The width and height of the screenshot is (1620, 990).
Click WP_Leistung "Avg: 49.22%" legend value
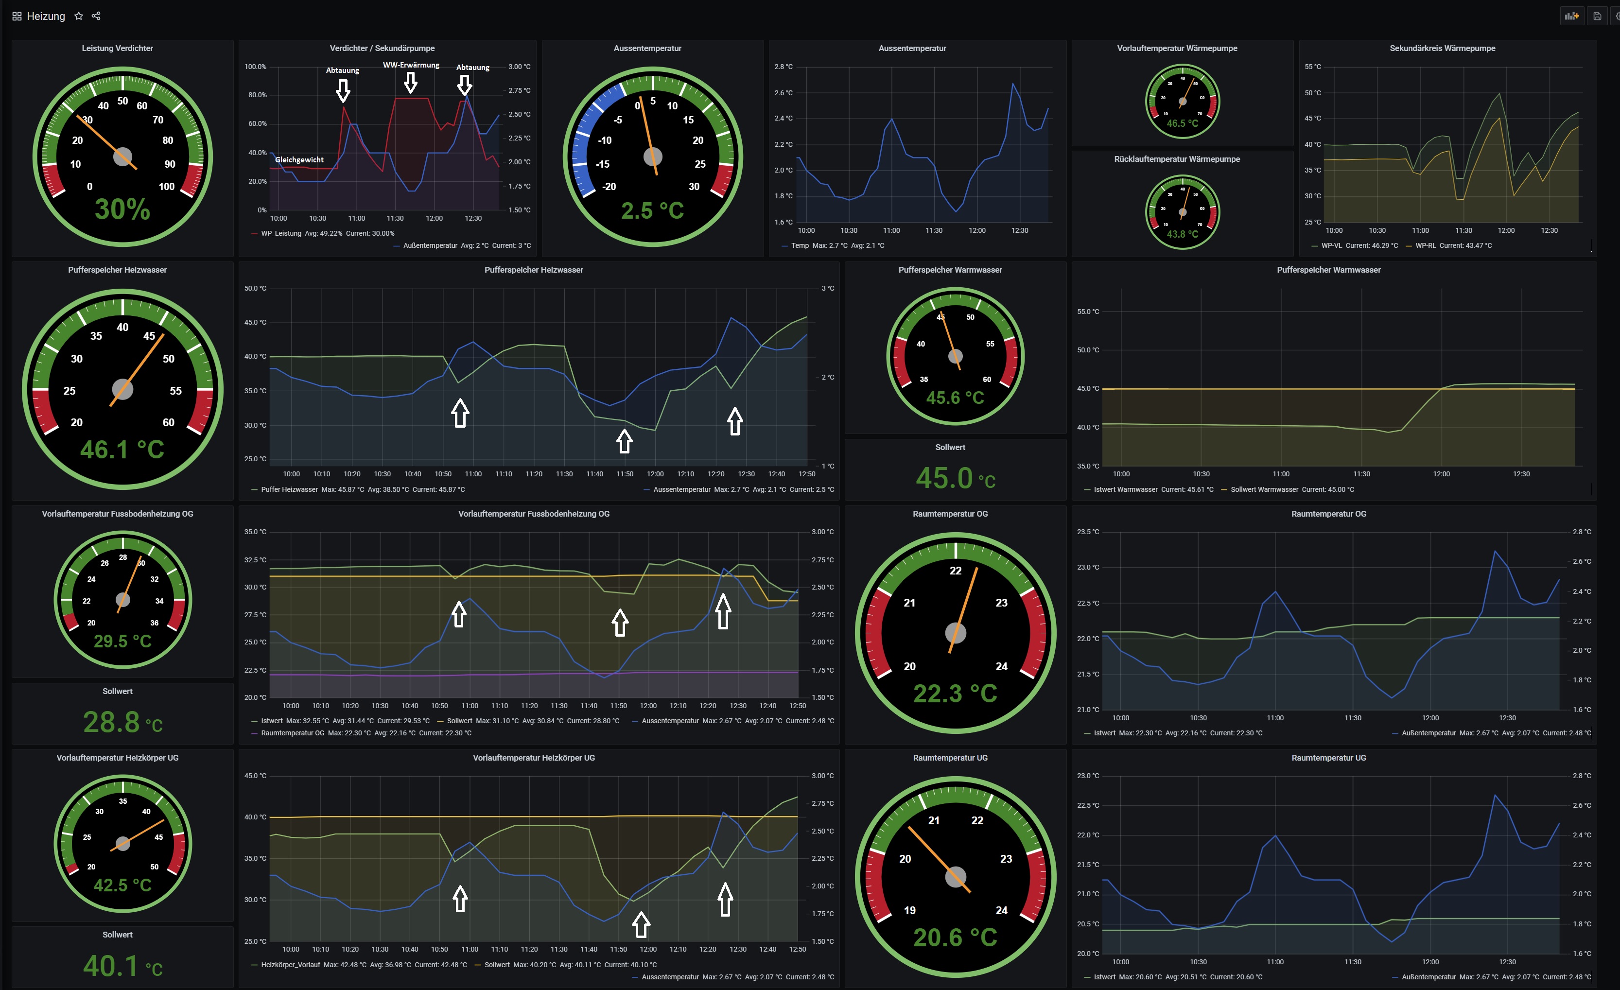324,233
